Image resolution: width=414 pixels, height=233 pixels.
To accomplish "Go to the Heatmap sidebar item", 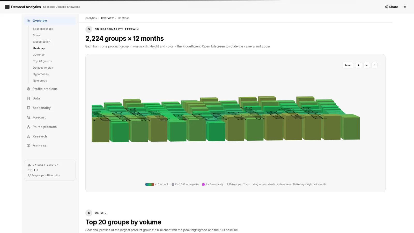I will [39, 48].
